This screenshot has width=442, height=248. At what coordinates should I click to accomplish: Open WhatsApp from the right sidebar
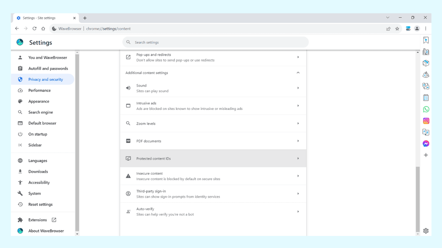pyautogui.click(x=426, y=109)
